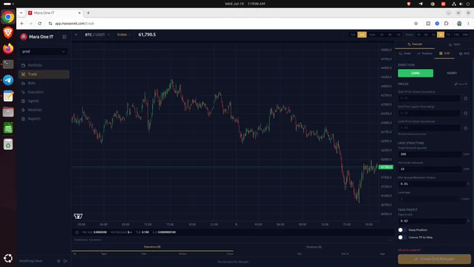474x267 pixels.
Task: Select the 4h candle interval
Action: click(390, 35)
